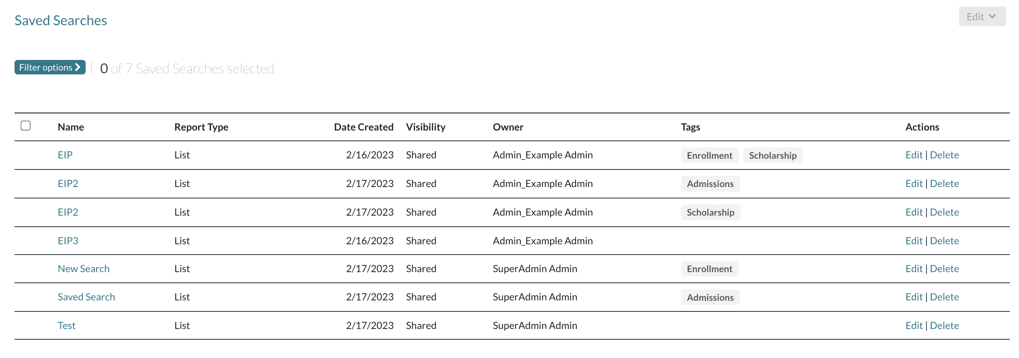Open the Test saved search
This screenshot has width=1019, height=358.
(x=67, y=325)
